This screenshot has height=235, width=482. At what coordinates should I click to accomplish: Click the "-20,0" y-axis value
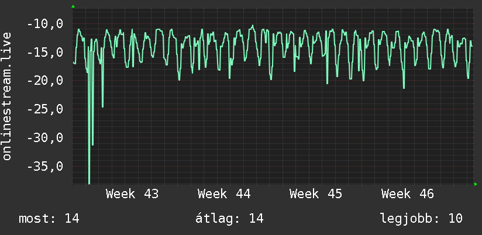pos(45,81)
